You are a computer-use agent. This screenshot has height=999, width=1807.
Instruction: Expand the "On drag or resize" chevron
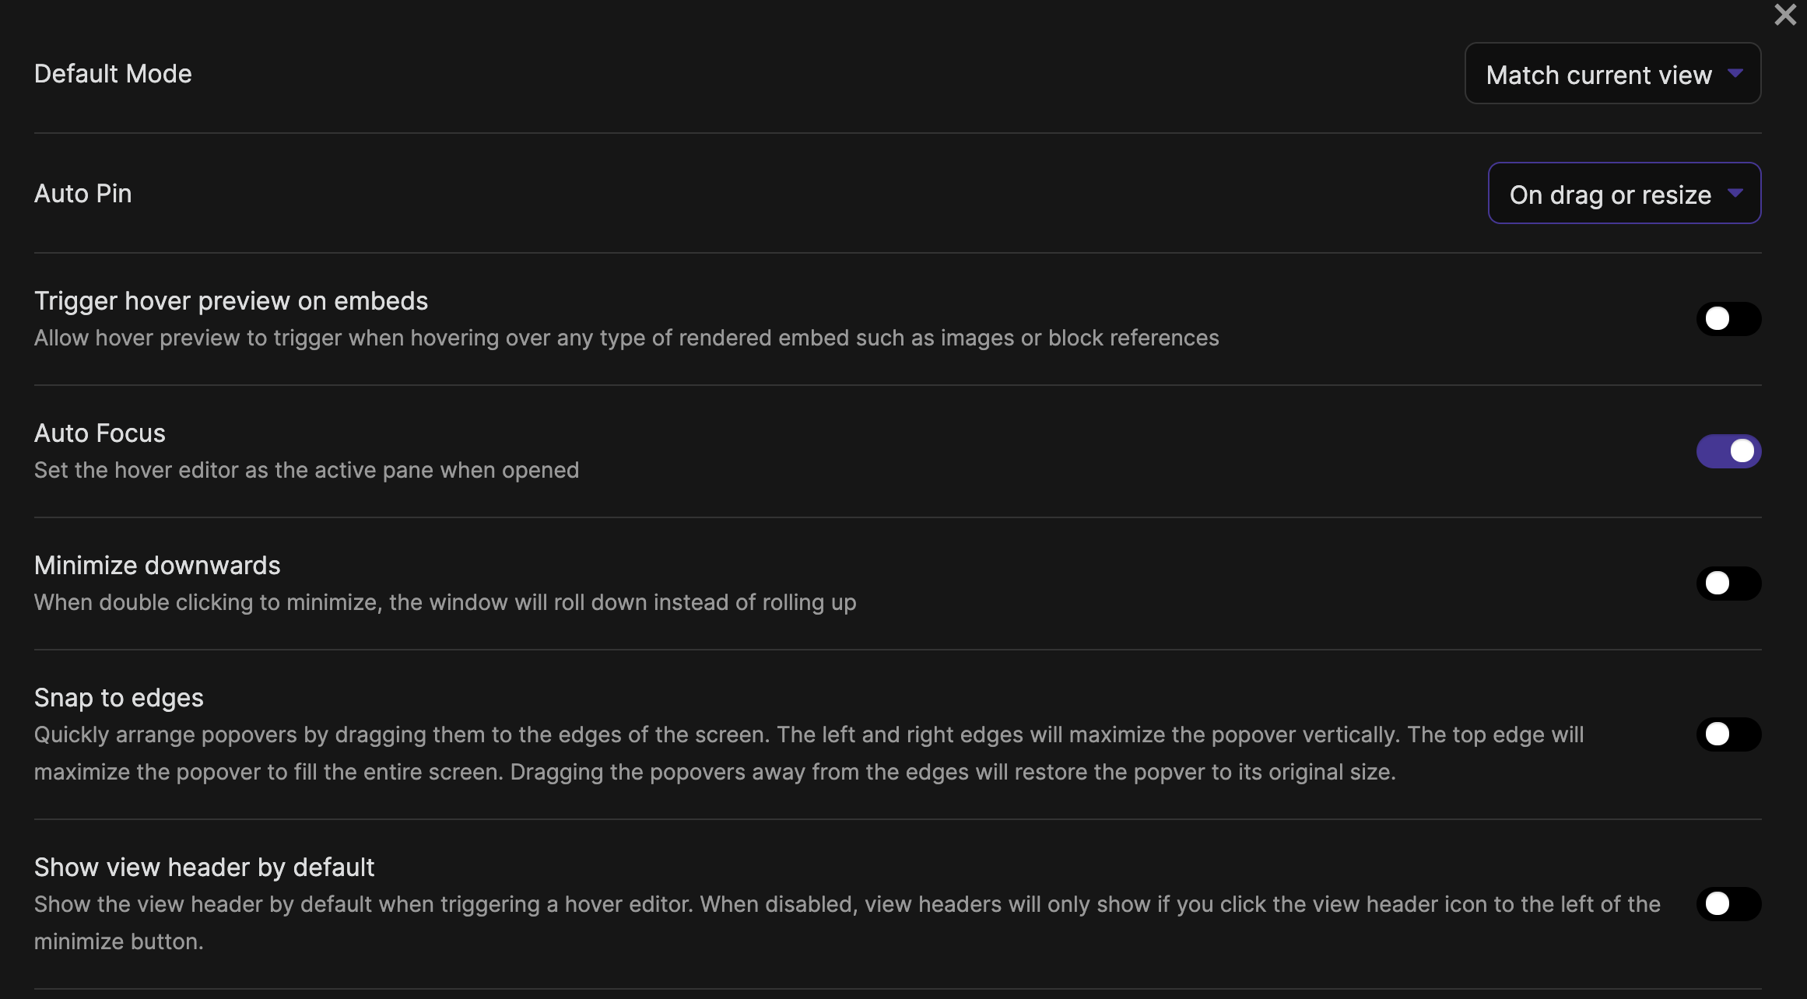click(1734, 193)
